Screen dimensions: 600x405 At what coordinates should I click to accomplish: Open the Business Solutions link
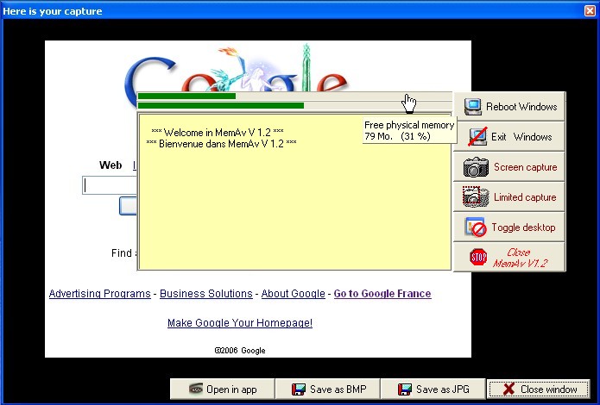tap(205, 294)
